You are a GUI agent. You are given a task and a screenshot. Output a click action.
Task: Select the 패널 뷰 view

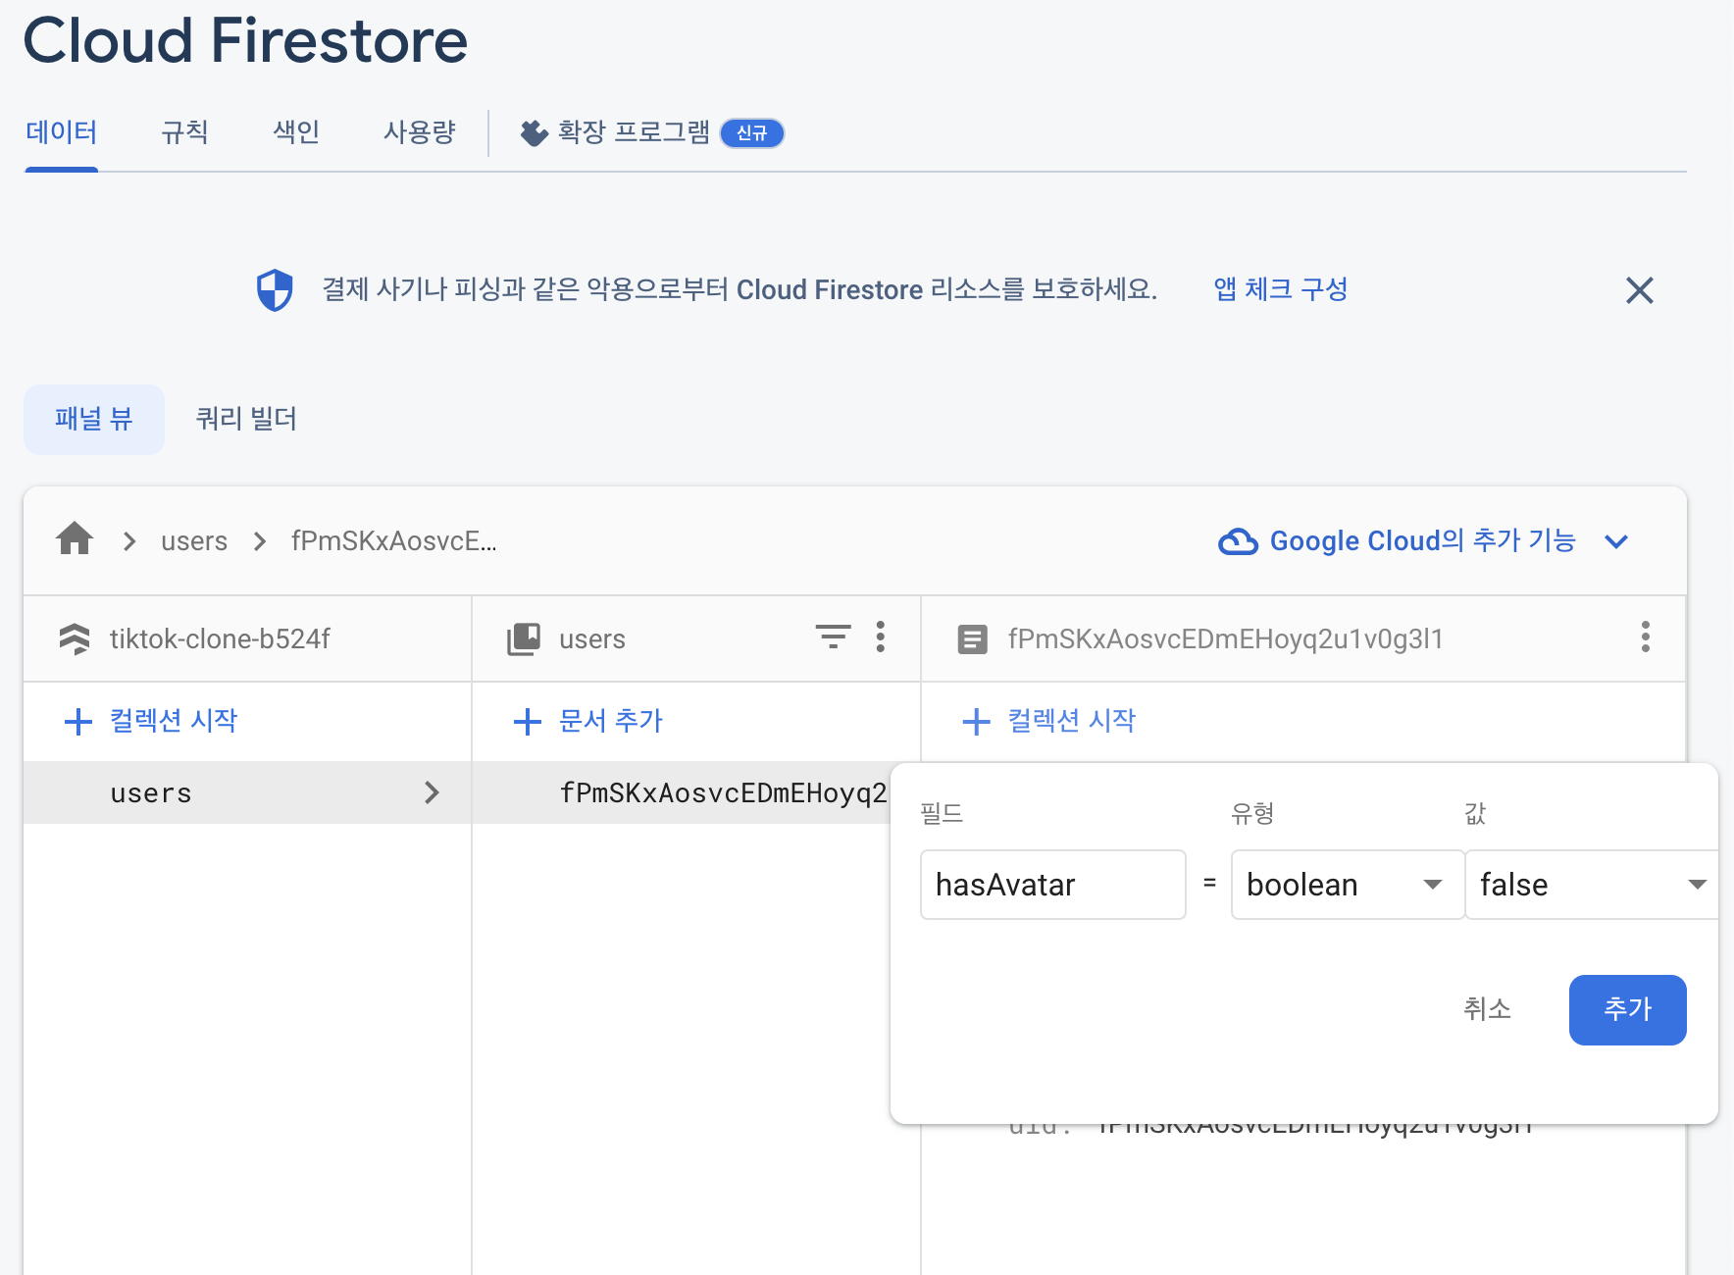tap(94, 420)
